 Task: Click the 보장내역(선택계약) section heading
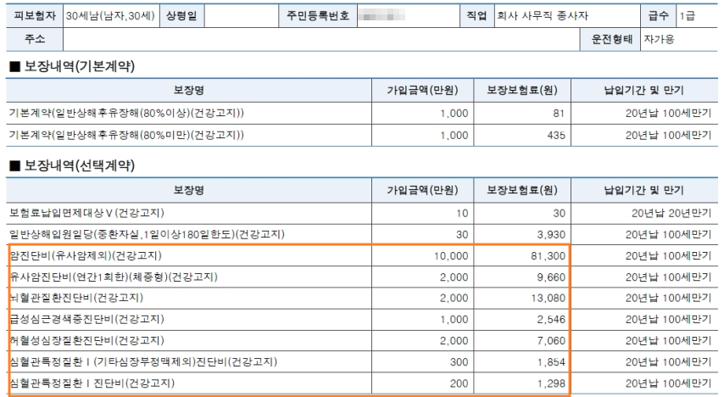73,165
